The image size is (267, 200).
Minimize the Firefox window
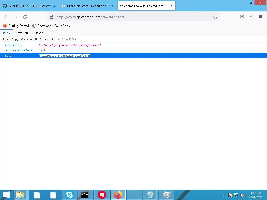click(x=244, y=3)
